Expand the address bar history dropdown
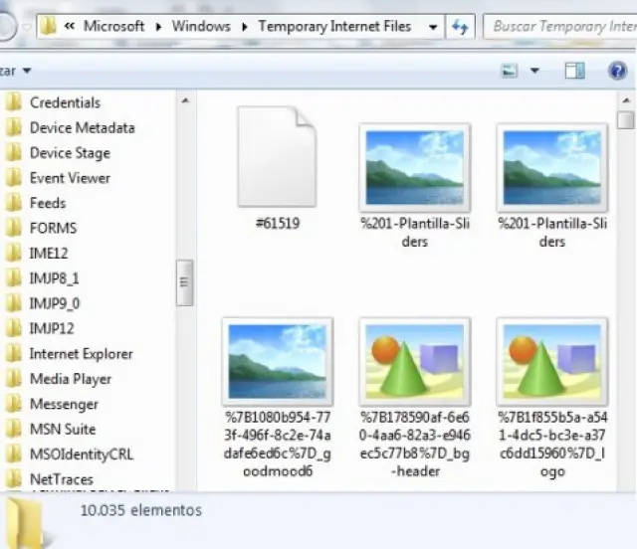 tap(435, 27)
